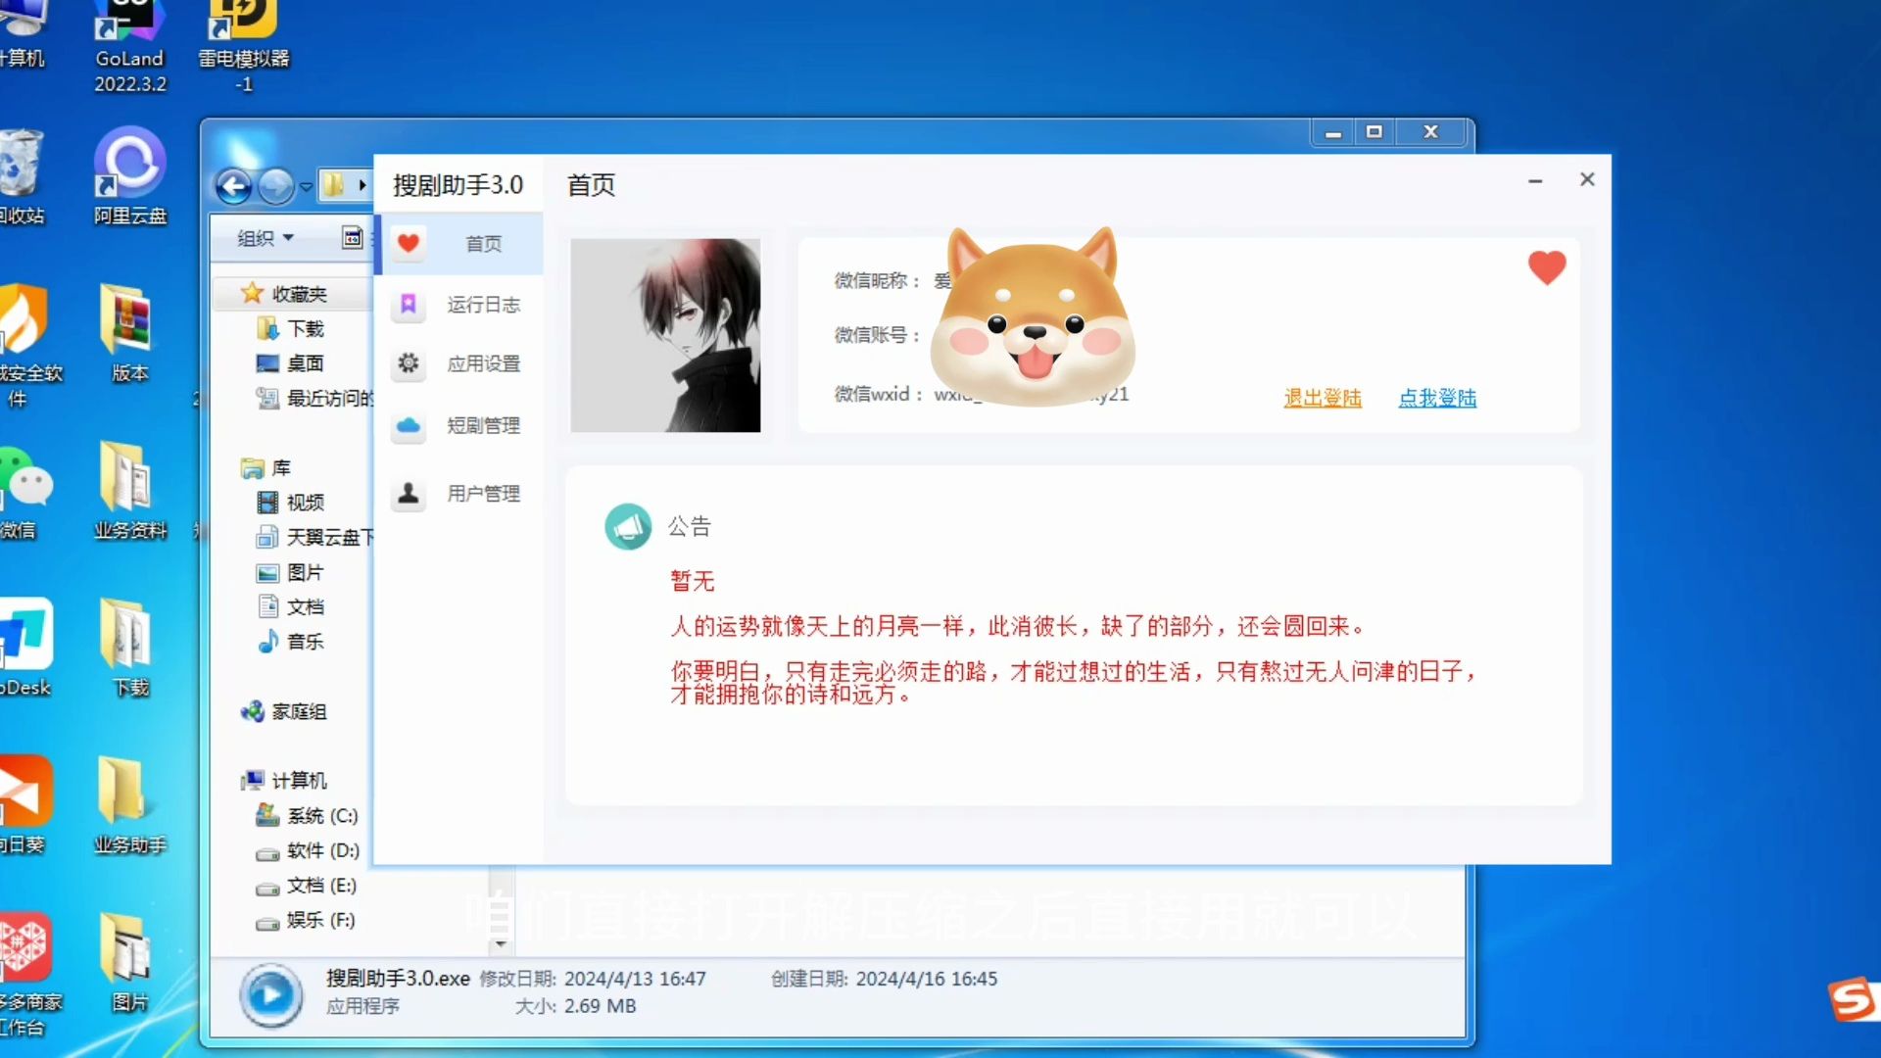This screenshot has height=1058, width=1881.
Task: Click the 点我登陆 link
Action: click(x=1437, y=398)
